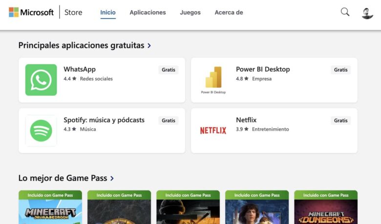Click Gratis button on Netflix card
The image size is (381, 224).
tap(340, 120)
